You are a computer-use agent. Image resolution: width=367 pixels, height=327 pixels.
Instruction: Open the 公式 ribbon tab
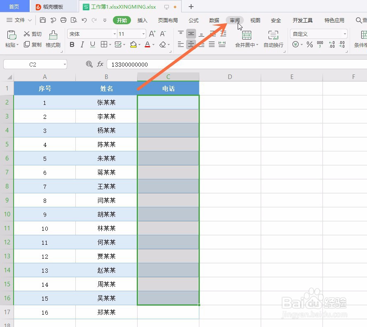tap(194, 20)
